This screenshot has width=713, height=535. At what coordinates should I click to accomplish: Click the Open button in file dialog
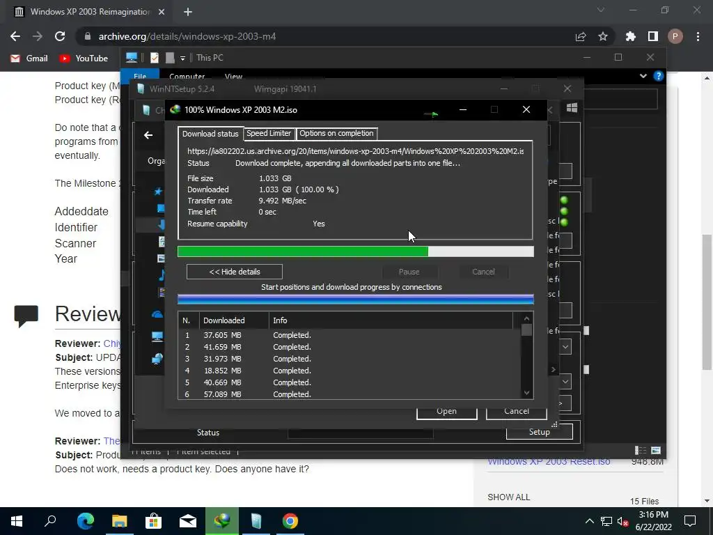(446, 411)
